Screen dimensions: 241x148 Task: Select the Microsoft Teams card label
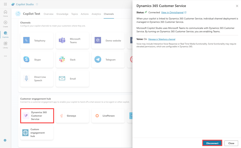coord(75,41)
